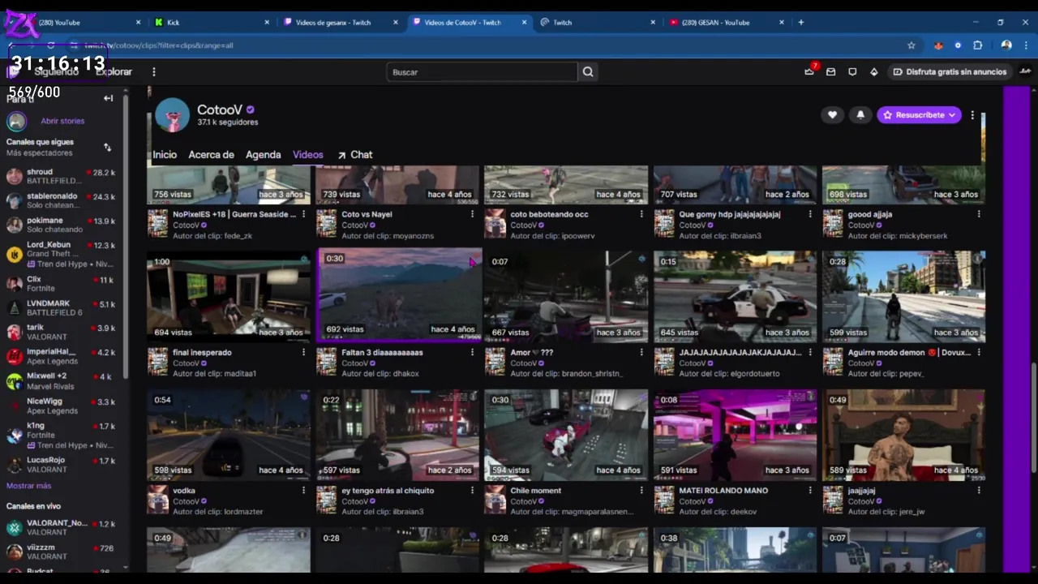Switch to the Acerca de tab
The image size is (1038, 584).
pos(211,154)
